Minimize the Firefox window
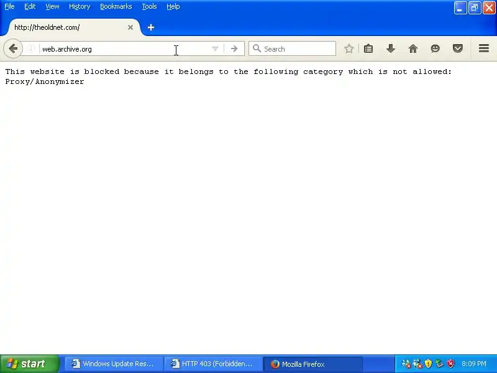 (460, 8)
